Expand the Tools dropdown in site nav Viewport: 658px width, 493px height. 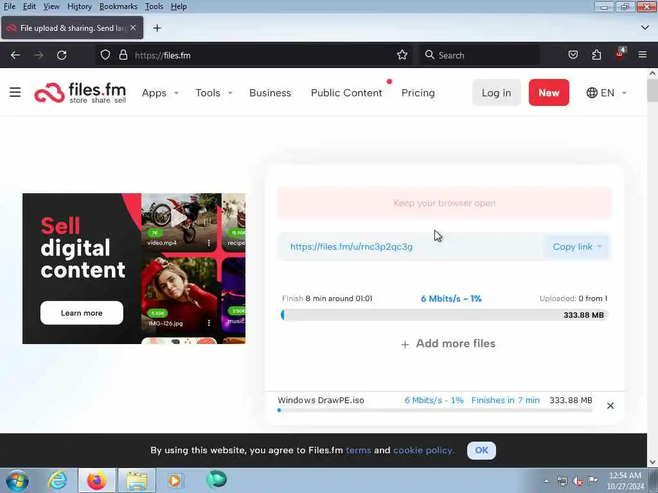[214, 92]
